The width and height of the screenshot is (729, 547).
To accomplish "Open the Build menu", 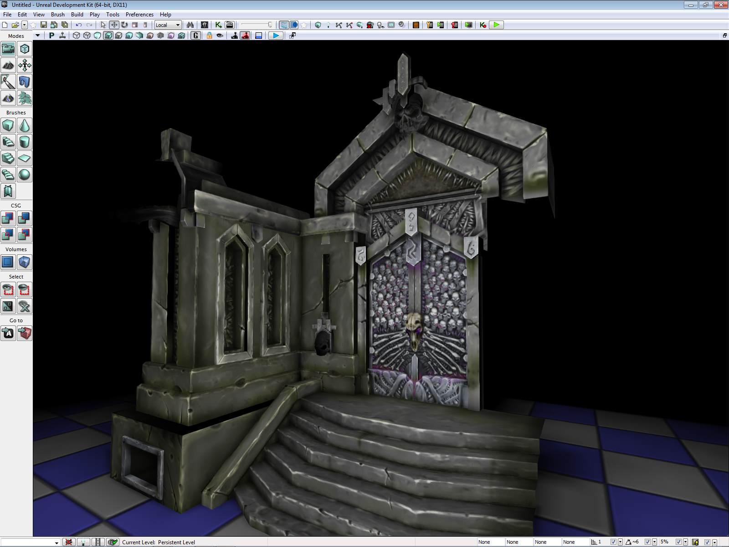I will coord(77,15).
